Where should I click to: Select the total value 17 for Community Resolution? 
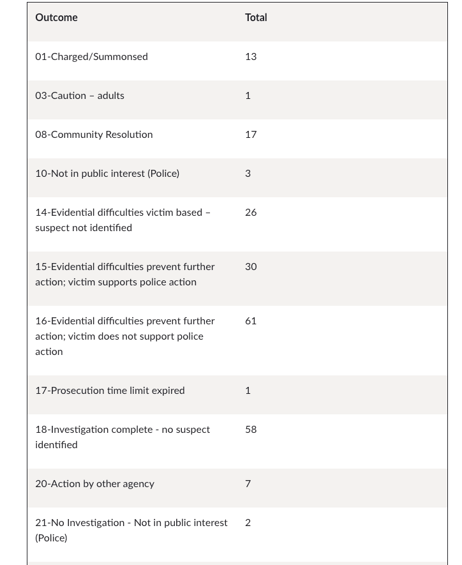pos(251,135)
